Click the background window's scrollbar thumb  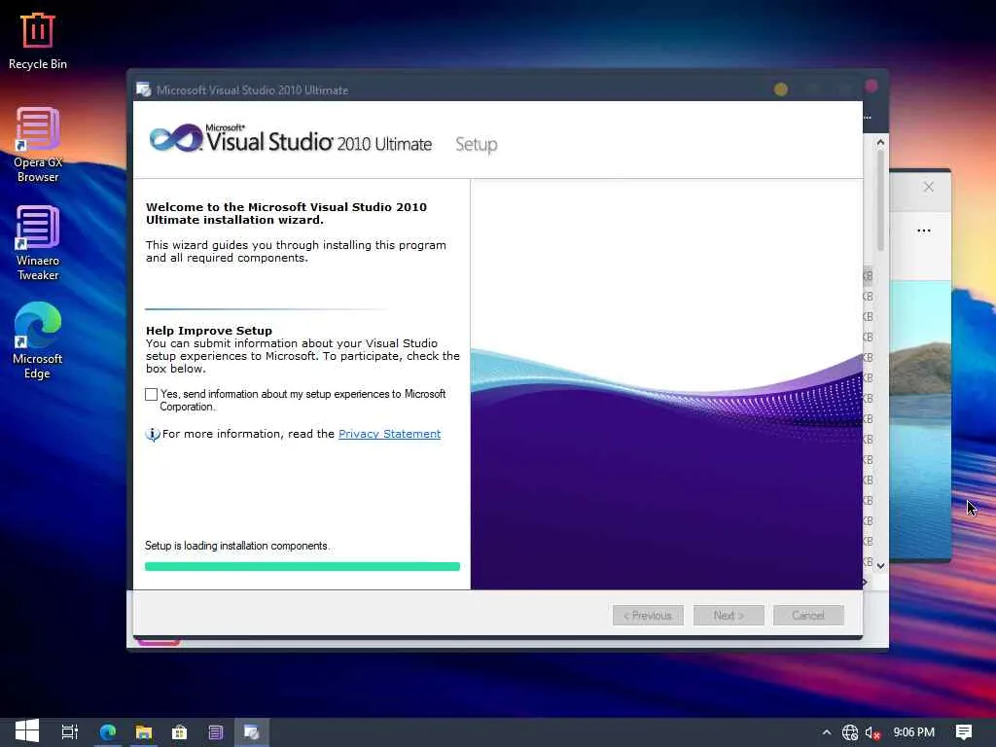[x=880, y=200]
